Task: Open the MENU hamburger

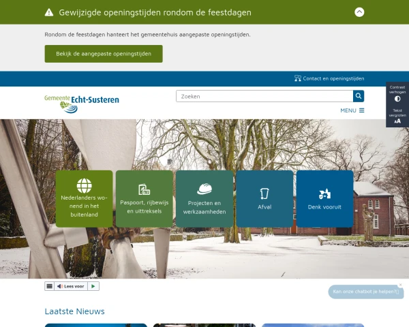Action: click(x=352, y=110)
